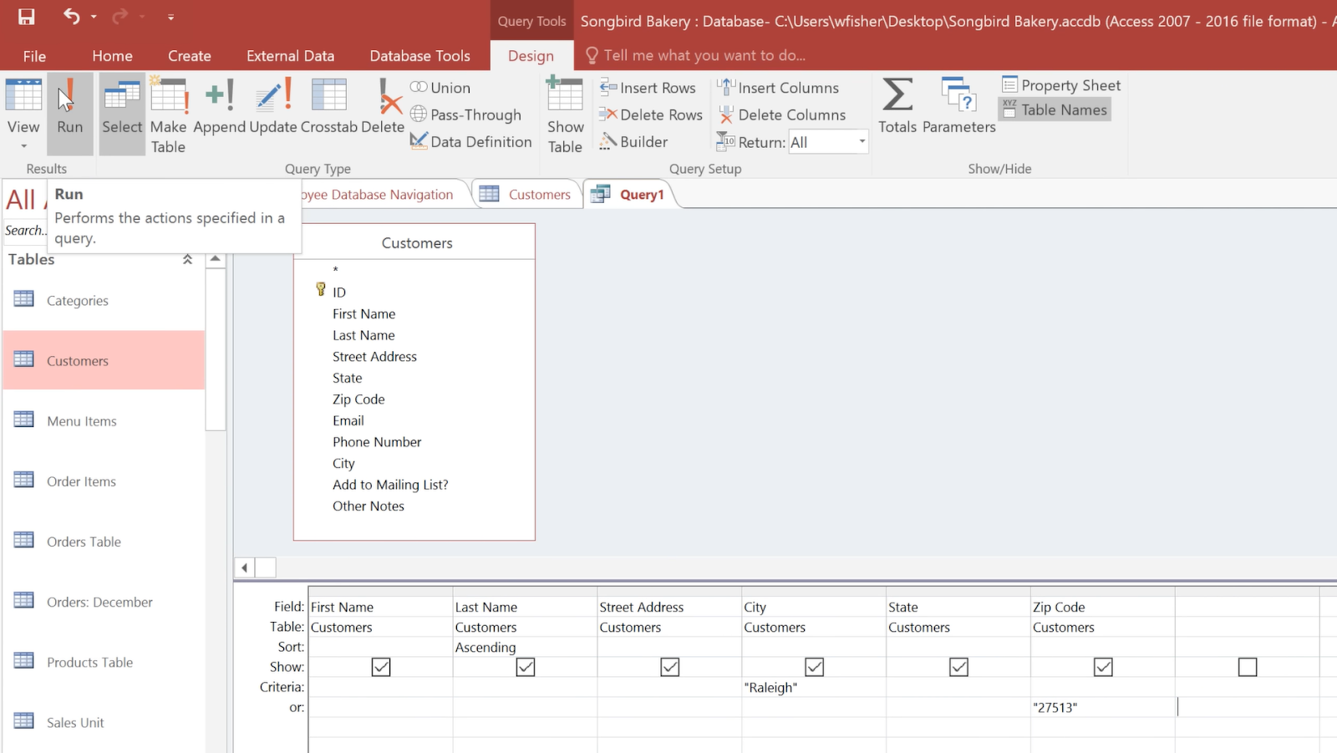Check the Show box in the empty column
The image size is (1337, 753).
(x=1247, y=666)
